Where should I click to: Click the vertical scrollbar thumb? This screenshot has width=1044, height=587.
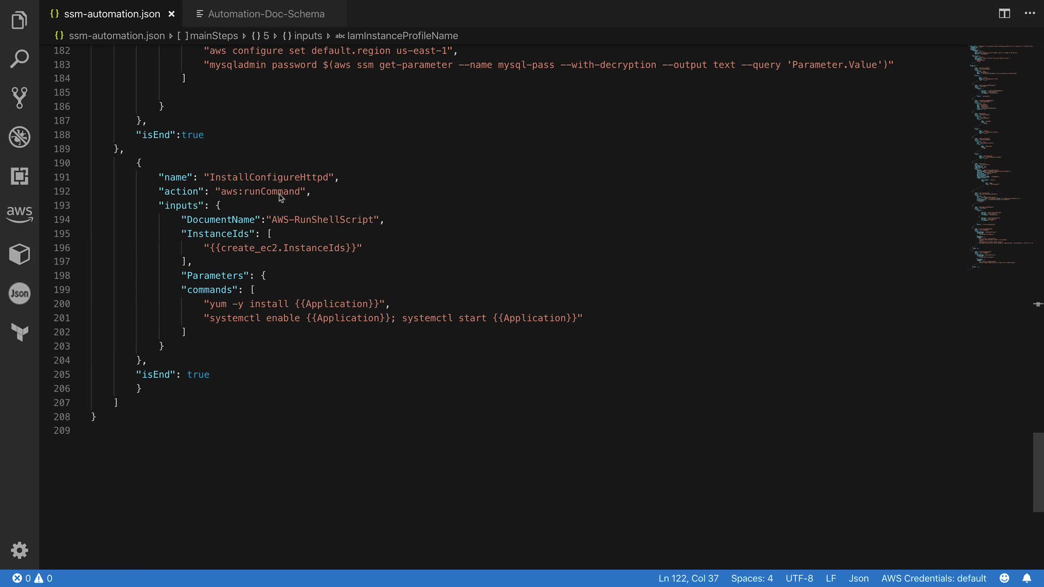coord(1037,472)
